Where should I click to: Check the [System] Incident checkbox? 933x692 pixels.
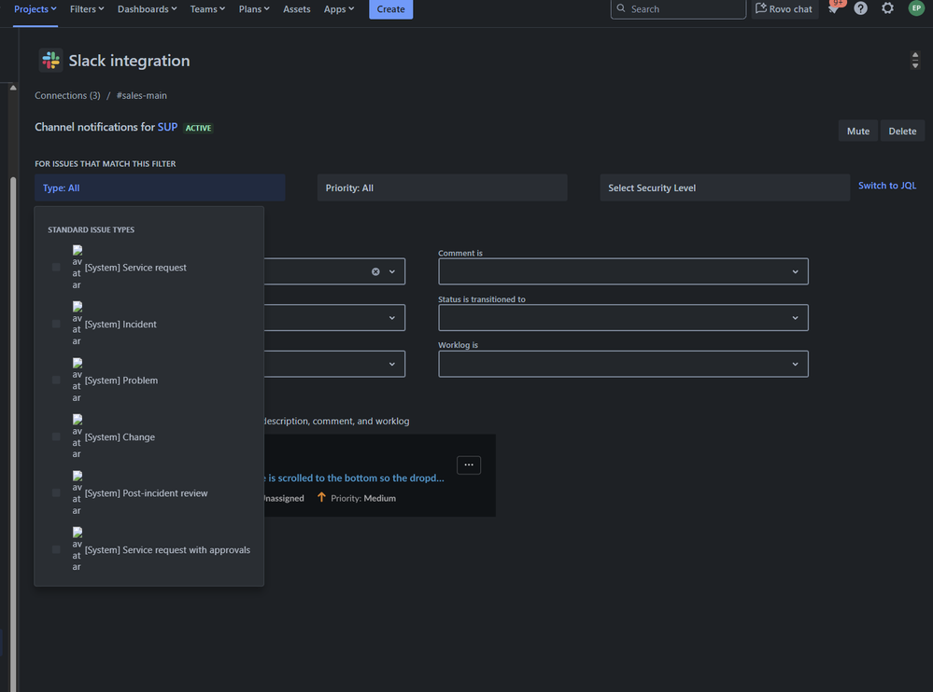coord(56,325)
